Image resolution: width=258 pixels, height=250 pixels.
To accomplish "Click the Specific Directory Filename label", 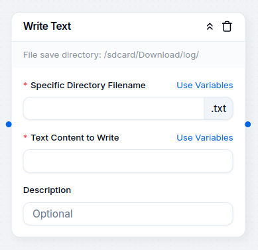I will click(88, 86).
